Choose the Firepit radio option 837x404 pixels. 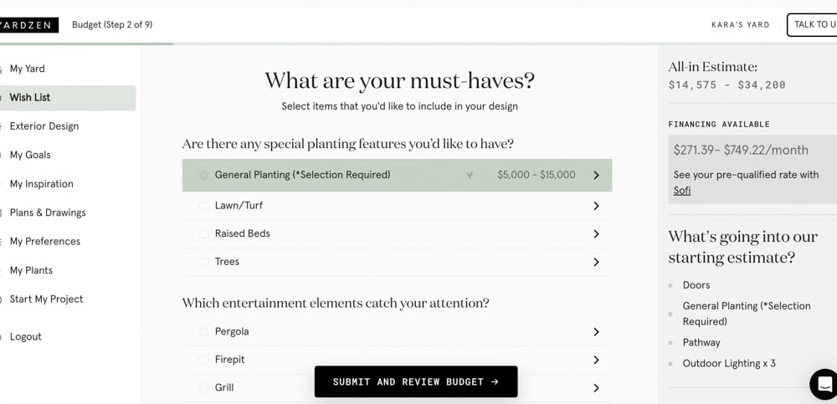[x=204, y=360]
